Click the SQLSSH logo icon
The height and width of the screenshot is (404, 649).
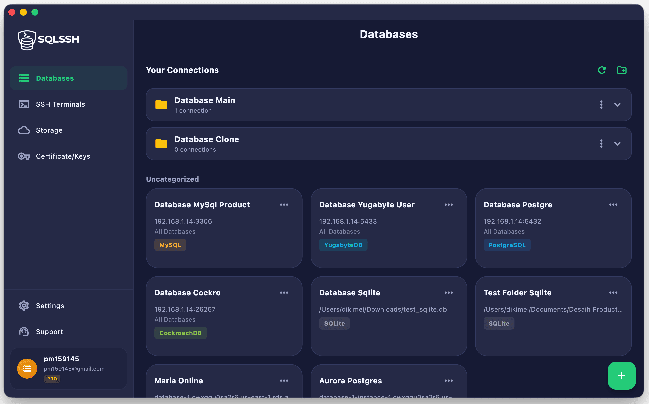pos(27,40)
